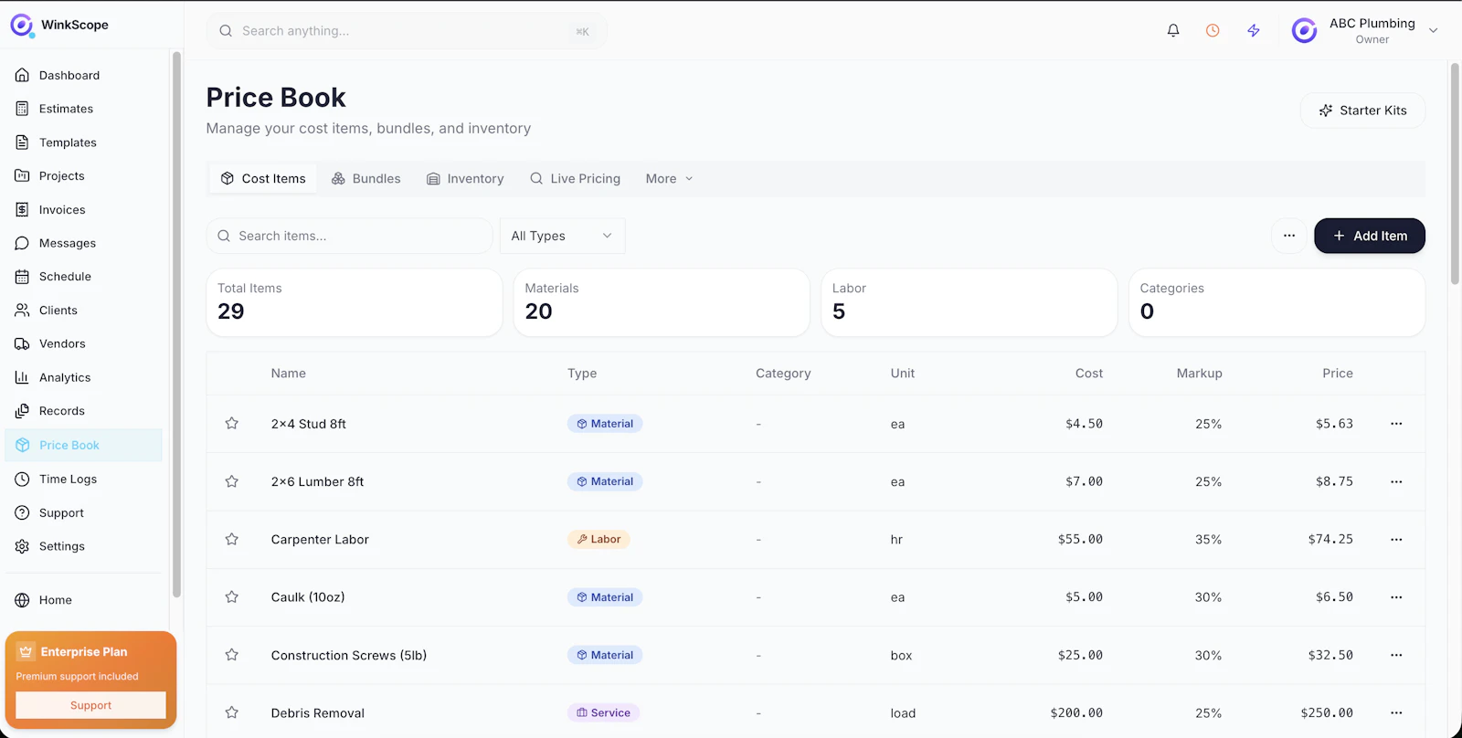Switch to the Bundles tab
Screen dimensions: 1462x738
366,179
